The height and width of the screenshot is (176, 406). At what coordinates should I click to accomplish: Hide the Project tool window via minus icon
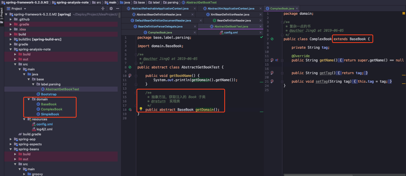[118, 8]
